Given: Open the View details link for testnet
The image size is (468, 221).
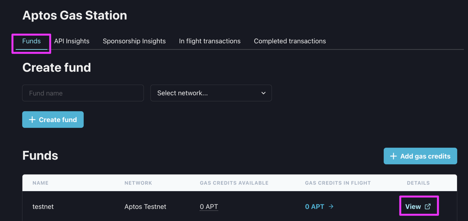Looking at the screenshot, I should pyautogui.click(x=418, y=206).
